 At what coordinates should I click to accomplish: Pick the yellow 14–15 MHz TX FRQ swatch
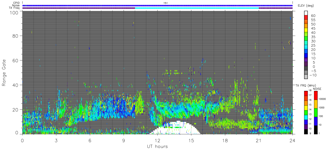[306, 107]
